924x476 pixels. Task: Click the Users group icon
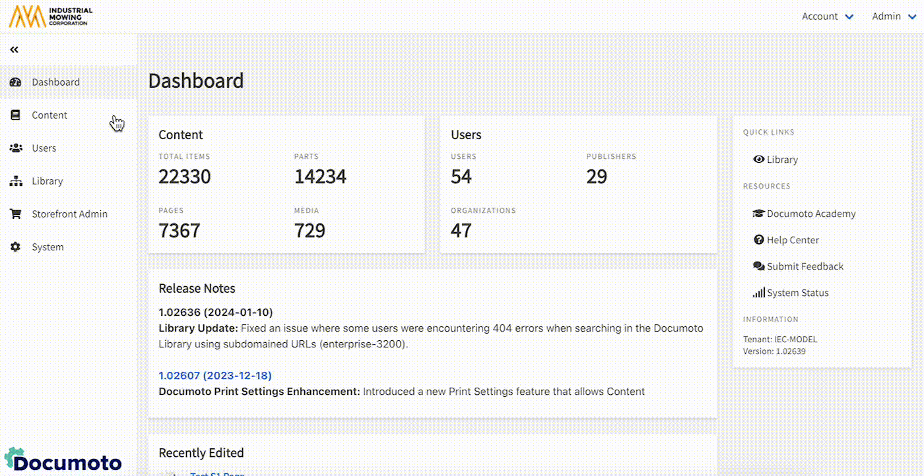pos(16,148)
